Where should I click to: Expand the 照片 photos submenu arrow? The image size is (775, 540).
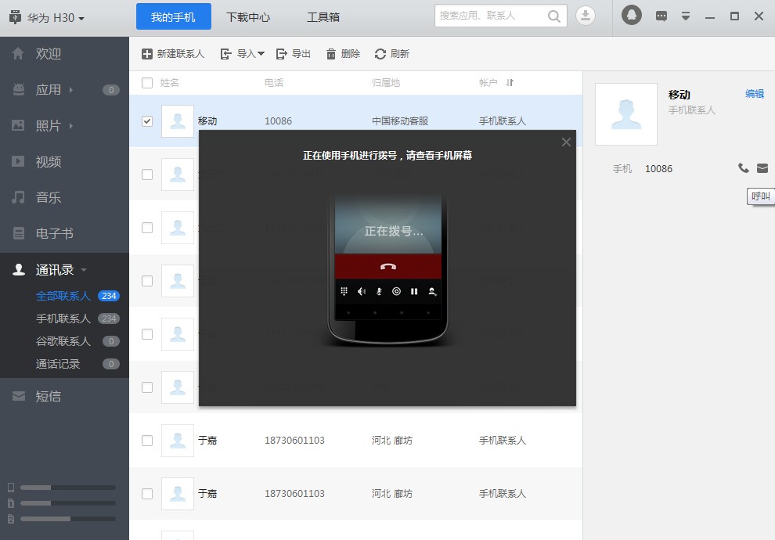point(71,126)
